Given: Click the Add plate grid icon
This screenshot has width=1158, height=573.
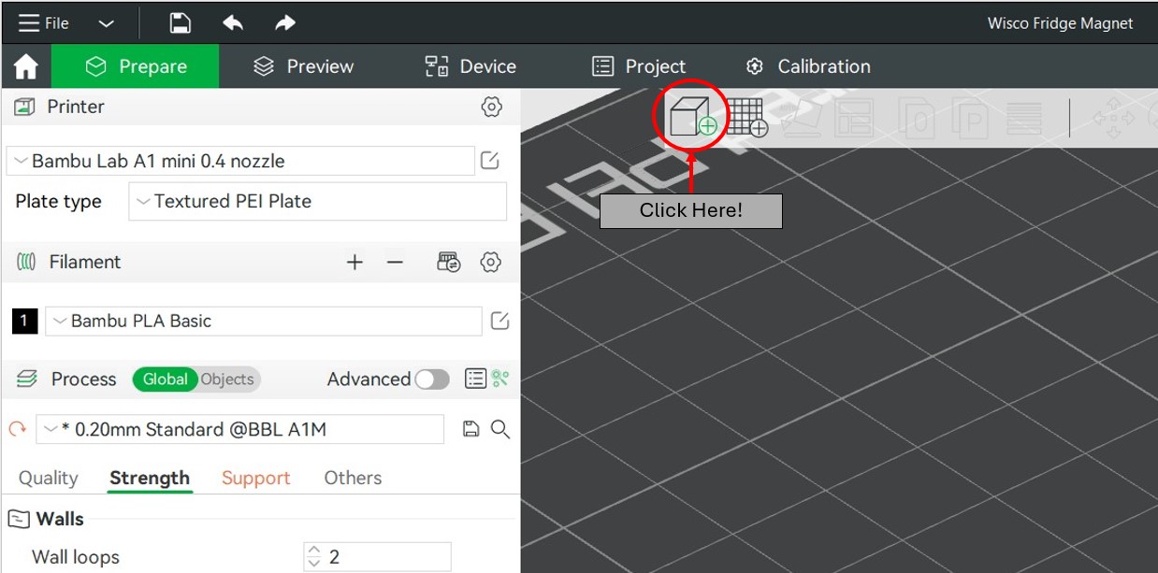Looking at the screenshot, I should click(x=746, y=118).
